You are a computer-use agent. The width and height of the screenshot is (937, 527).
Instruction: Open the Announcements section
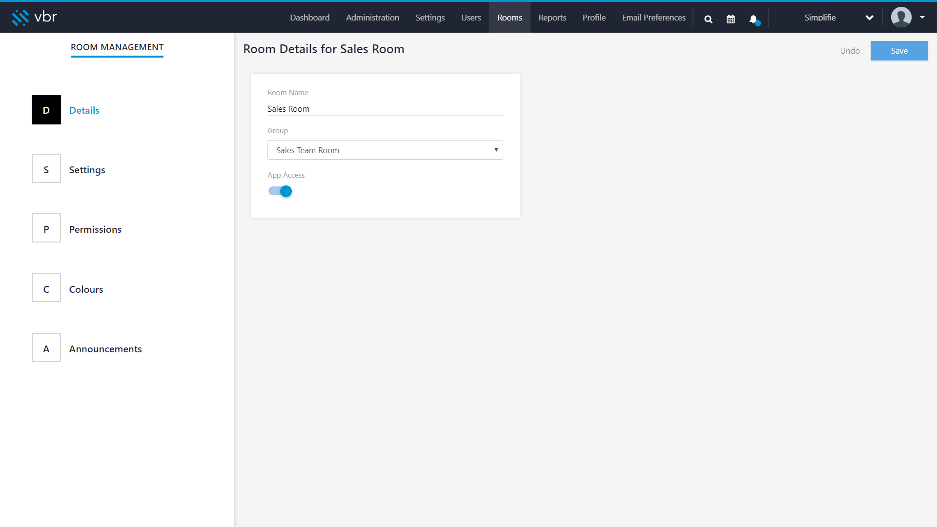tap(105, 349)
